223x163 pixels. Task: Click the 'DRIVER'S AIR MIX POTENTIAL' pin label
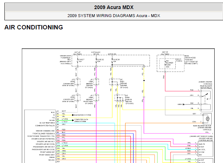pos(43,139)
